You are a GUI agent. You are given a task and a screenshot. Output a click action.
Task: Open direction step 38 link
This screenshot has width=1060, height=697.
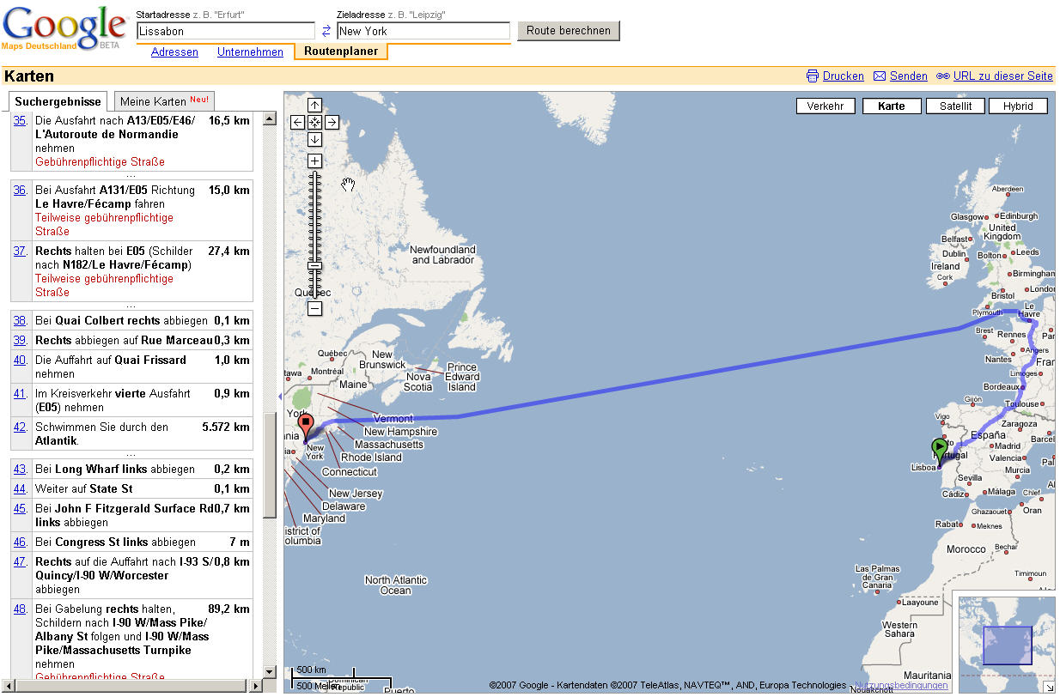[20, 321]
